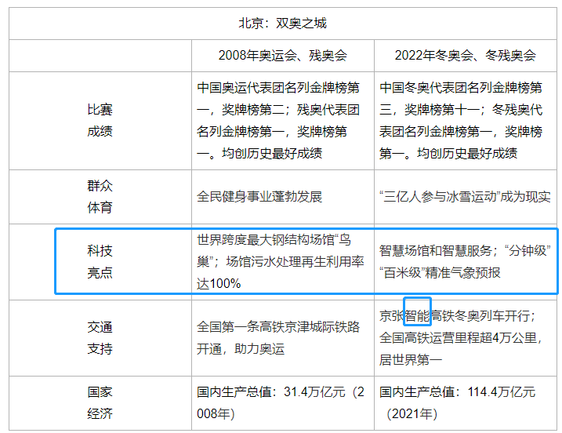The height and width of the screenshot is (433, 562).
Task: Click the row label 国家经济
Action: [100, 403]
